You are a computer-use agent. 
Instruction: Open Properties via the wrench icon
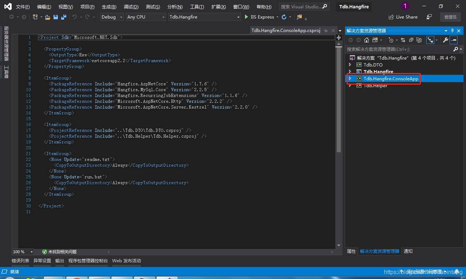(x=445, y=40)
